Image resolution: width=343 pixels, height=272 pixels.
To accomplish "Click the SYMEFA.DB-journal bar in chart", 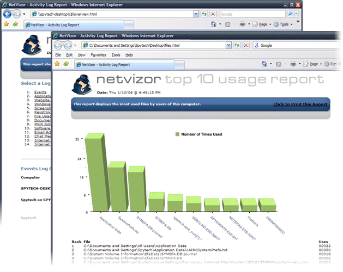I will 137,189.
